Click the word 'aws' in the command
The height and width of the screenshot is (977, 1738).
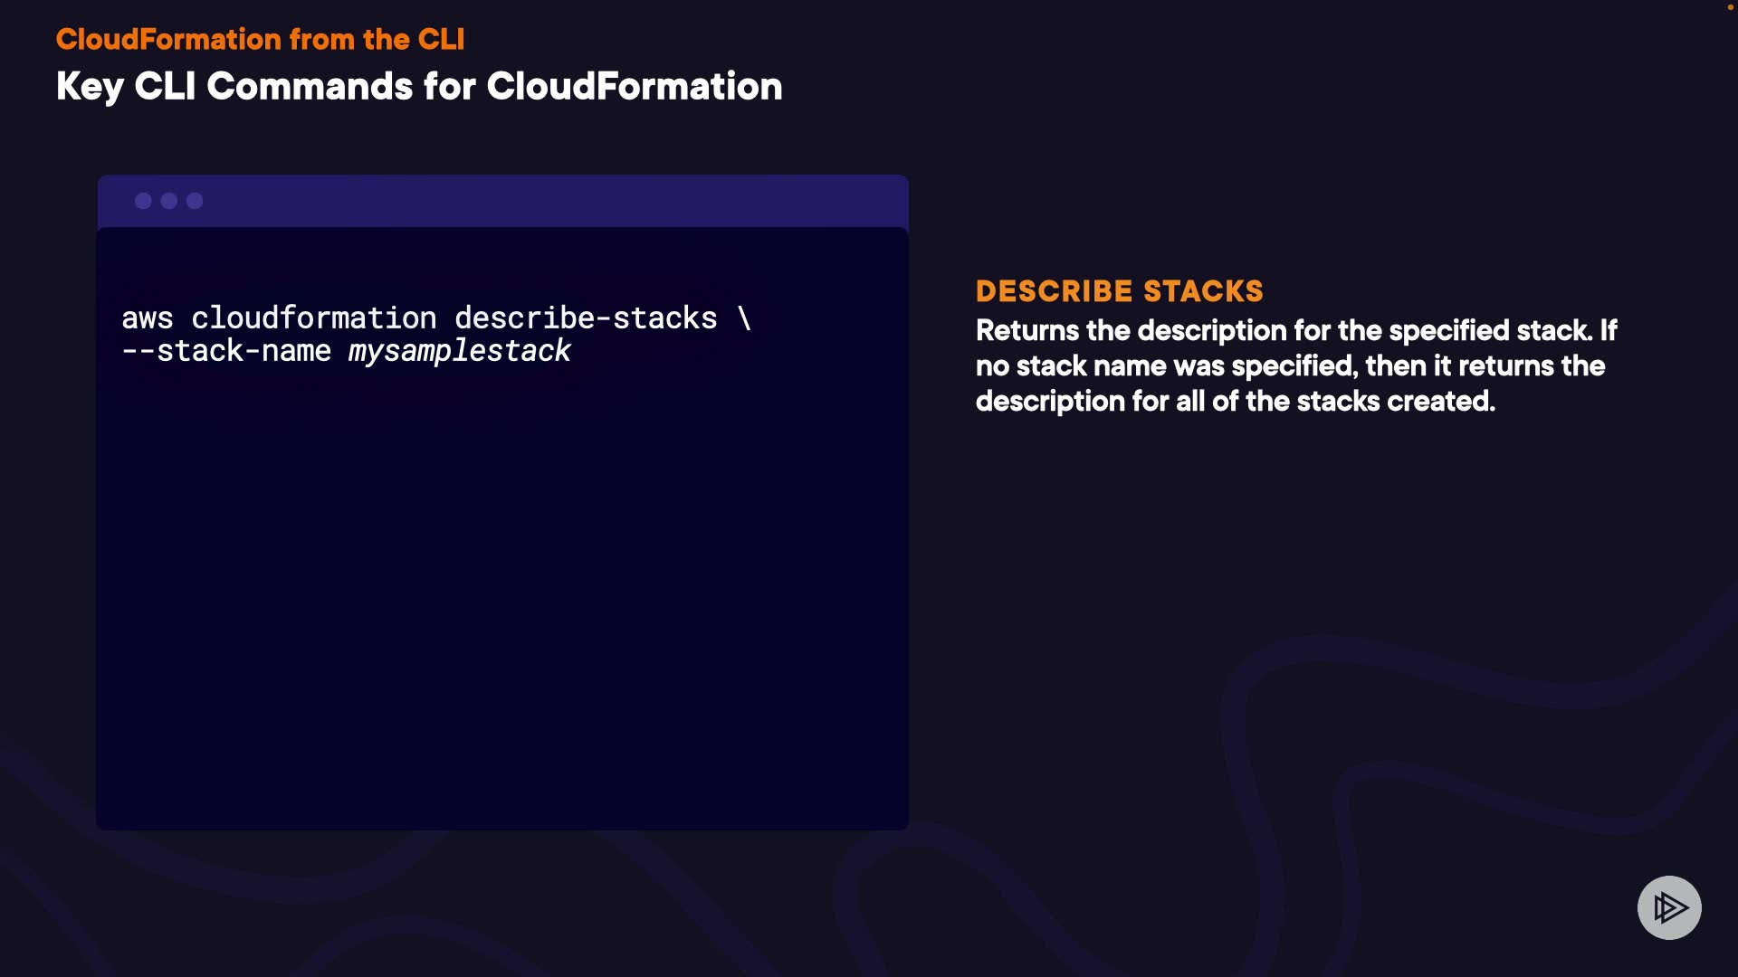[x=147, y=318]
